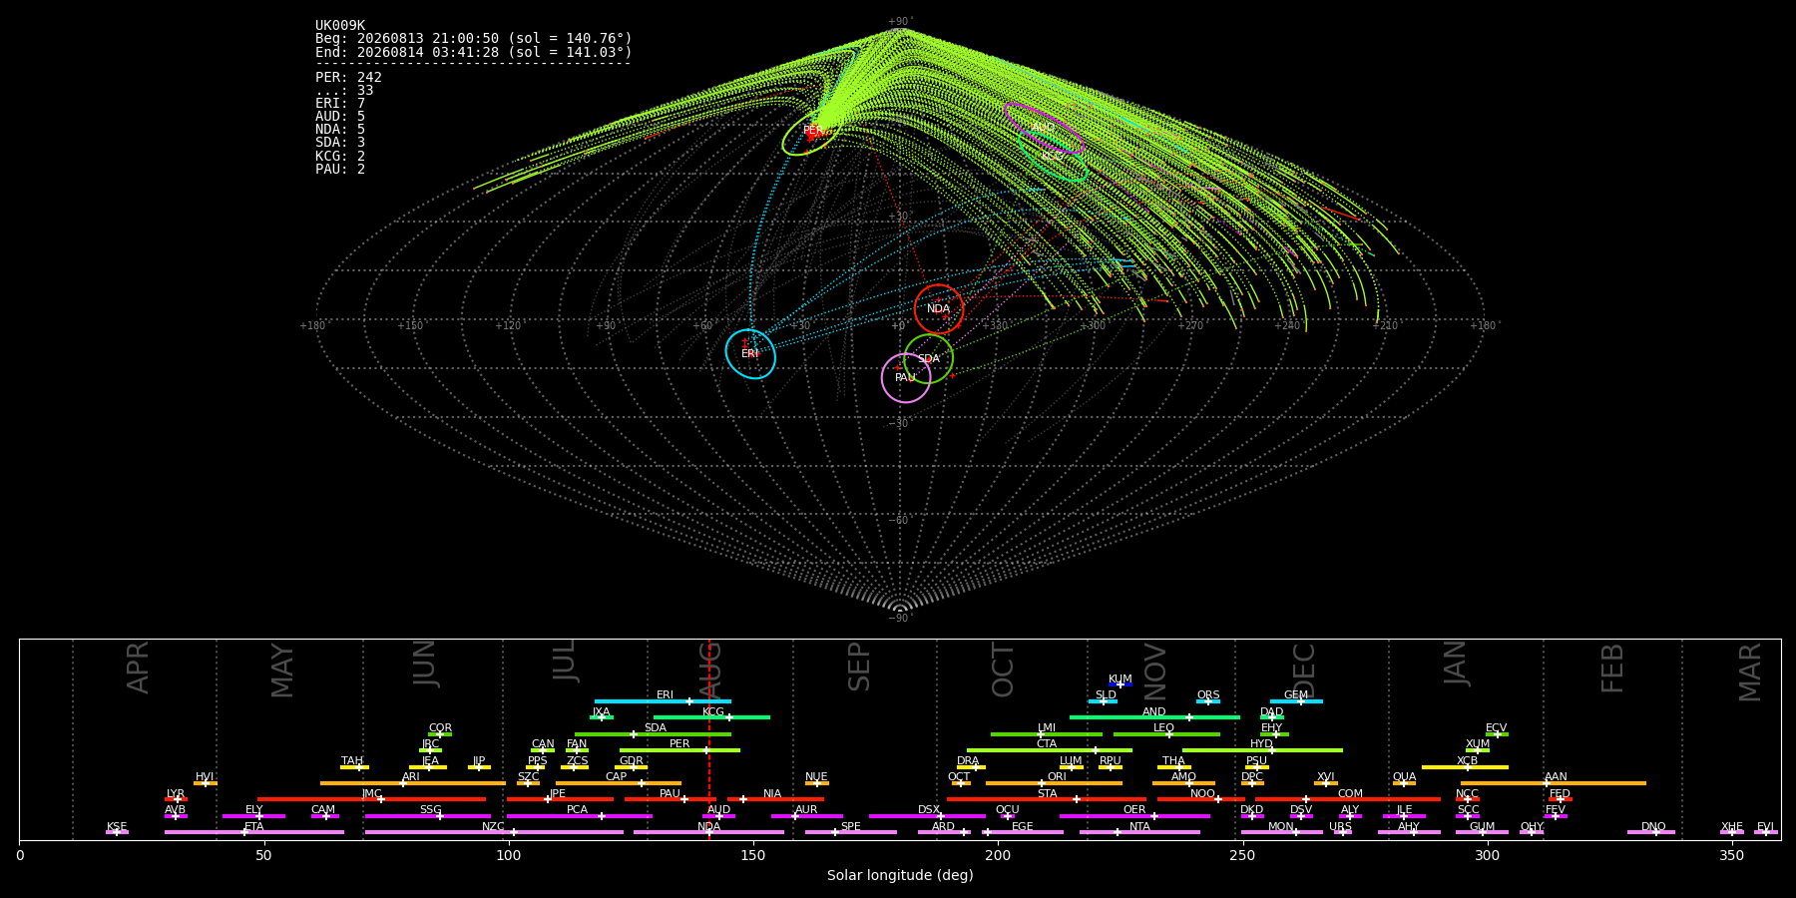The image size is (1796, 898).
Task: Click the DEC month label in timeline
Action: (1304, 671)
